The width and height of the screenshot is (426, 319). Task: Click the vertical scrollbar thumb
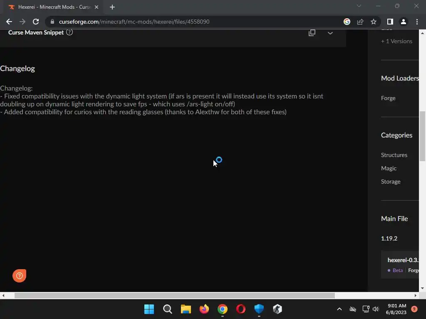[422, 136]
